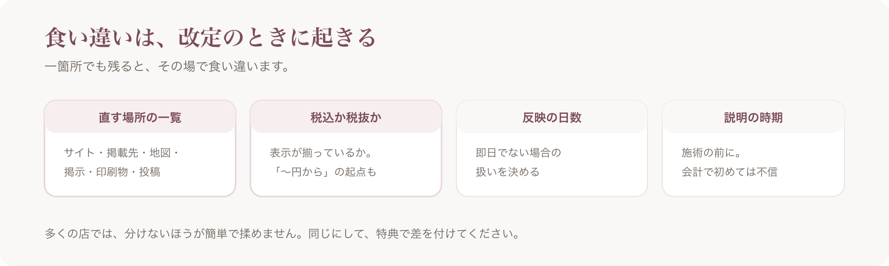Open the 直す場所の一覧 card header
The width and height of the screenshot is (889, 266).
(x=140, y=117)
